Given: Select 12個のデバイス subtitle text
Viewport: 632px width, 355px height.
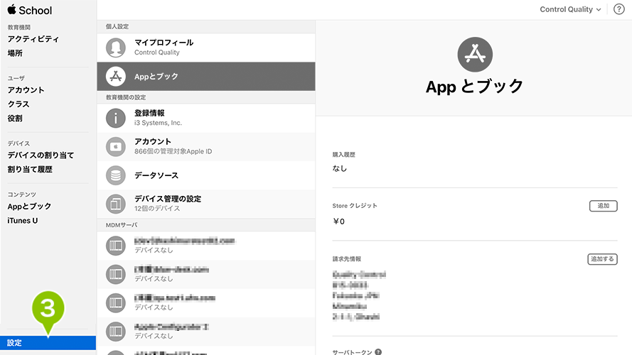Looking at the screenshot, I should [x=157, y=209].
